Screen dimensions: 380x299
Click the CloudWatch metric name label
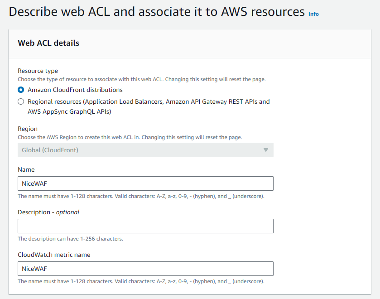click(54, 255)
